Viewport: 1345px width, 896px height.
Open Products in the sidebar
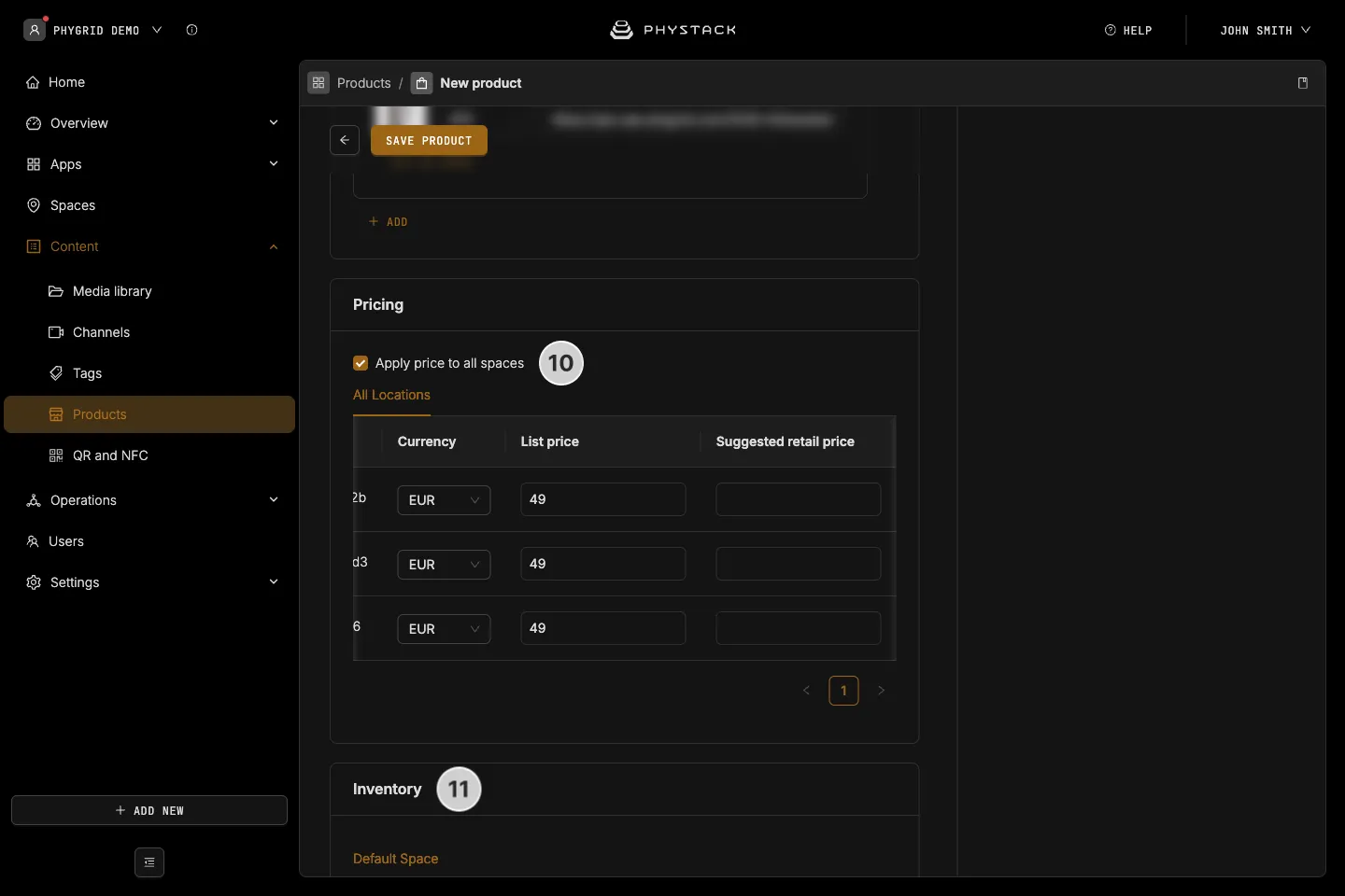click(x=149, y=414)
